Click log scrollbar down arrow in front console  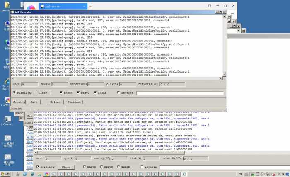point(225,74)
